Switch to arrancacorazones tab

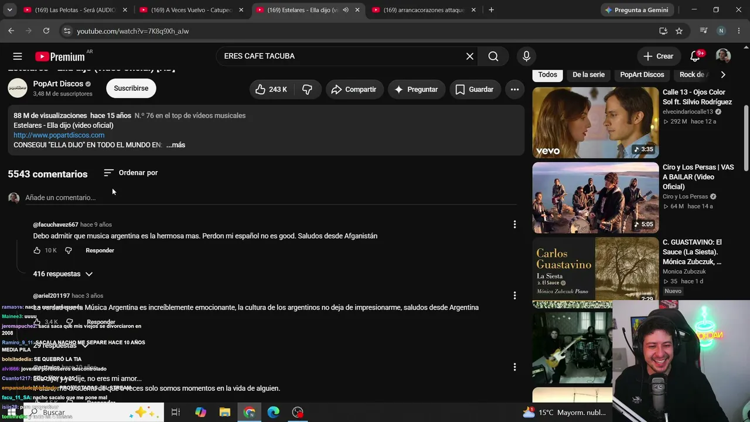[x=424, y=10]
